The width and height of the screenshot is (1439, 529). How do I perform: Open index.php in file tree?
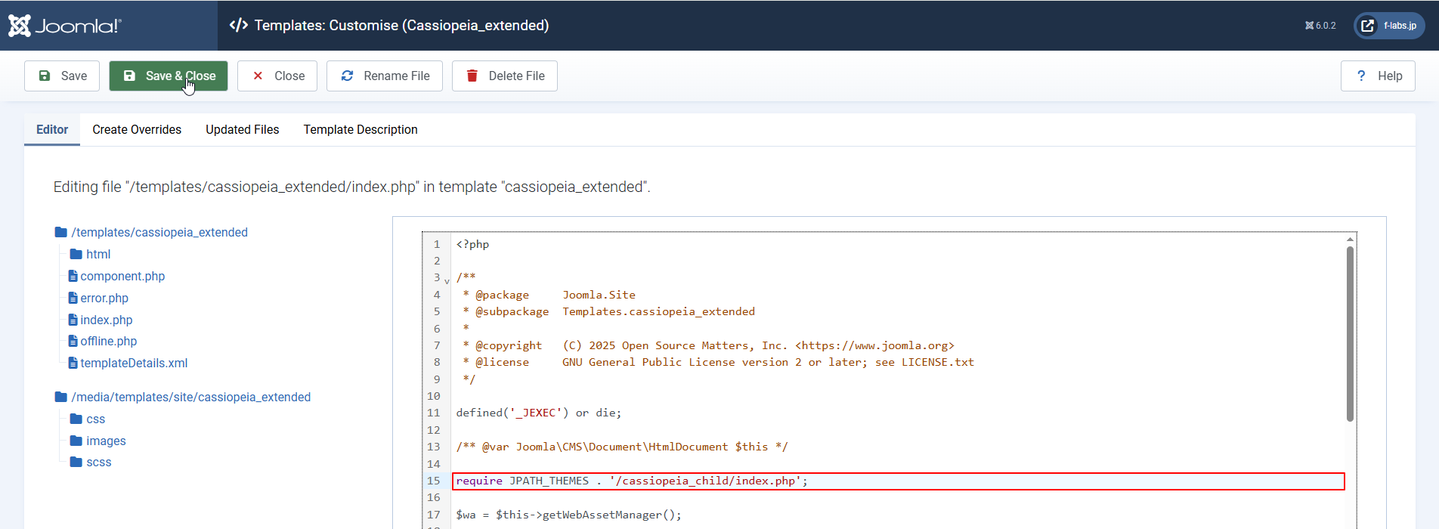coord(101,320)
